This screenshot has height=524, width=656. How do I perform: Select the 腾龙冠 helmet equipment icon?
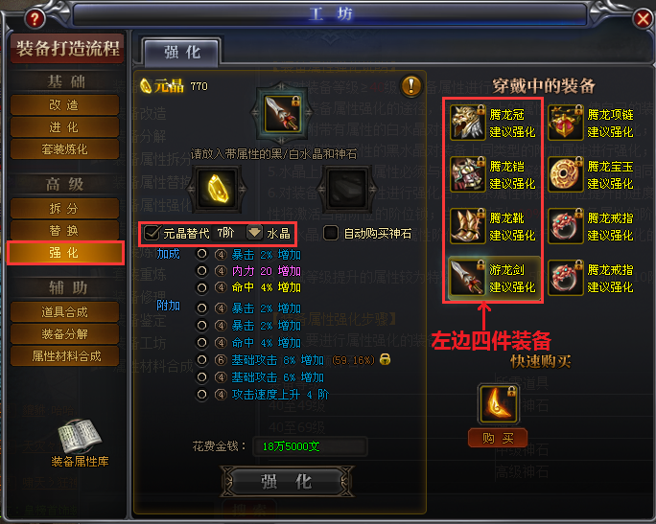point(468,123)
